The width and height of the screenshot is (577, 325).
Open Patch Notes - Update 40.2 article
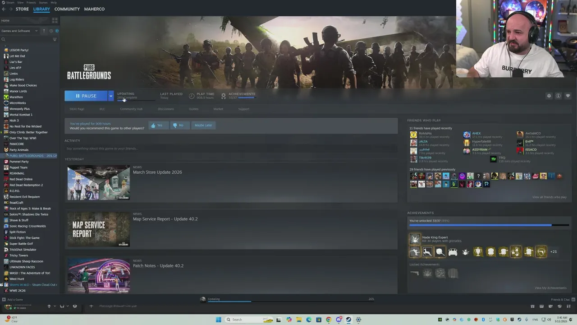[x=158, y=265]
